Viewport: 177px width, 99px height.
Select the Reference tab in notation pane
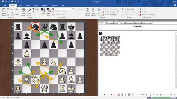(110, 23)
